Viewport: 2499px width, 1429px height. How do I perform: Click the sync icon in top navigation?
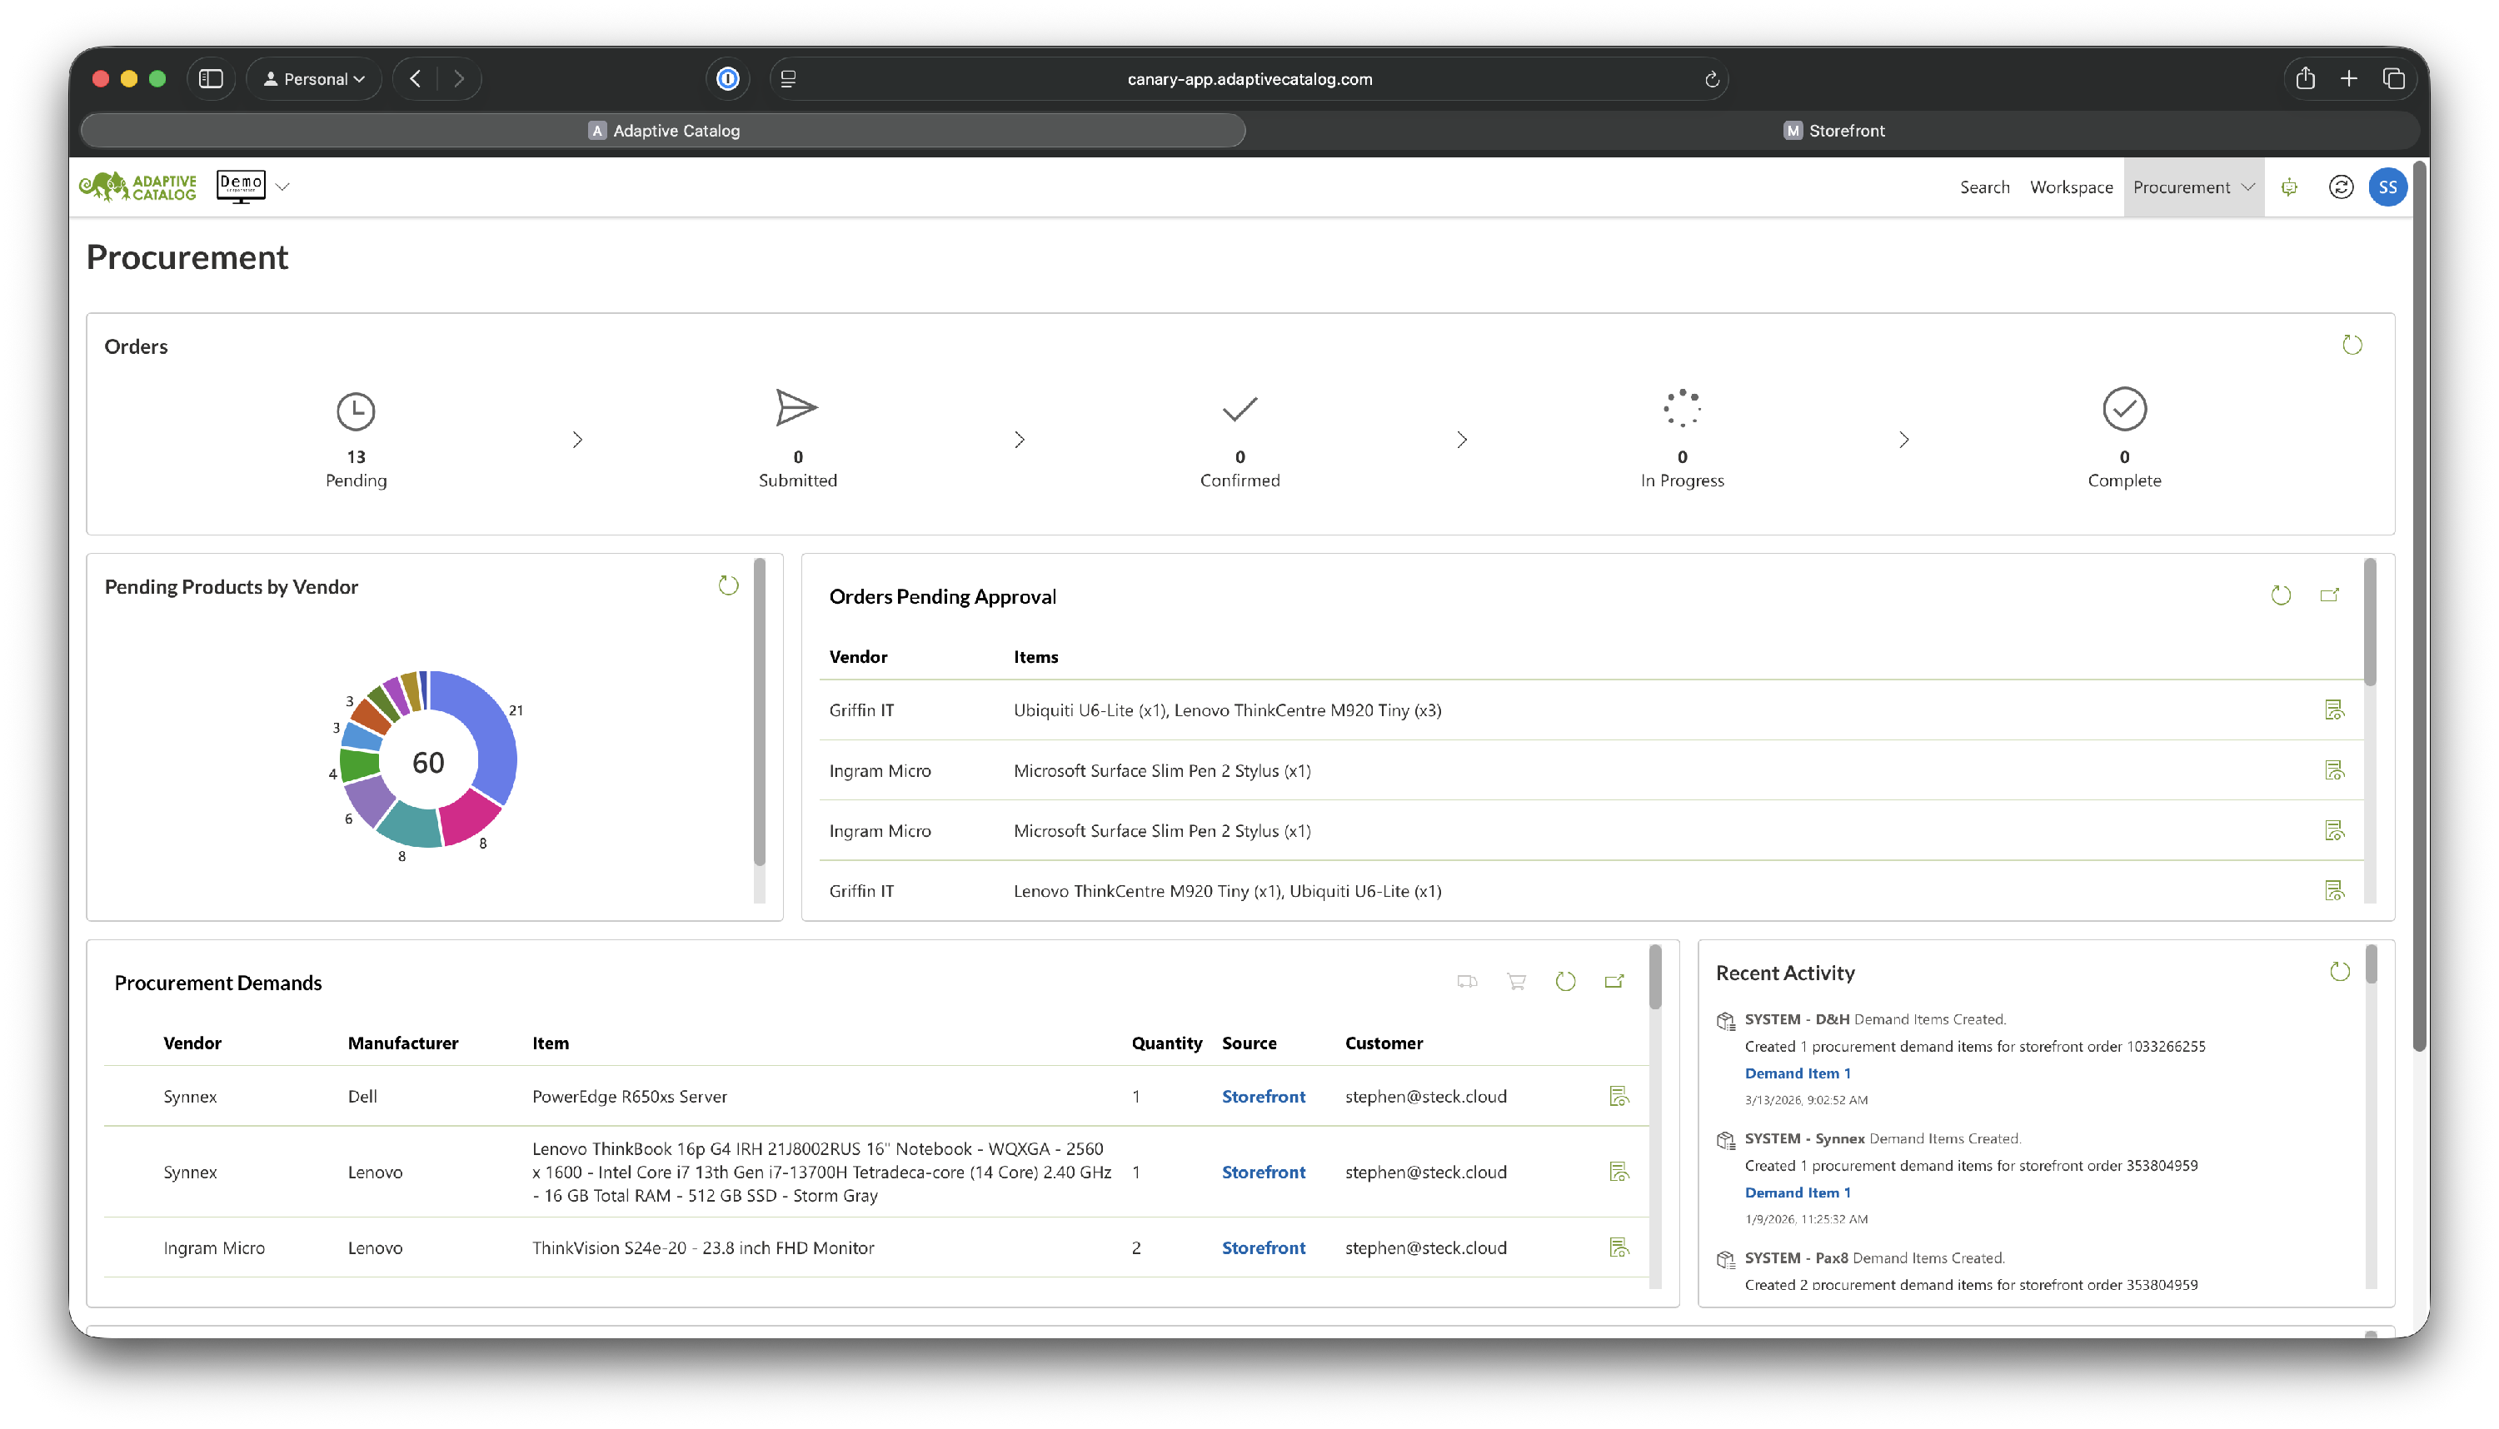(x=2340, y=187)
